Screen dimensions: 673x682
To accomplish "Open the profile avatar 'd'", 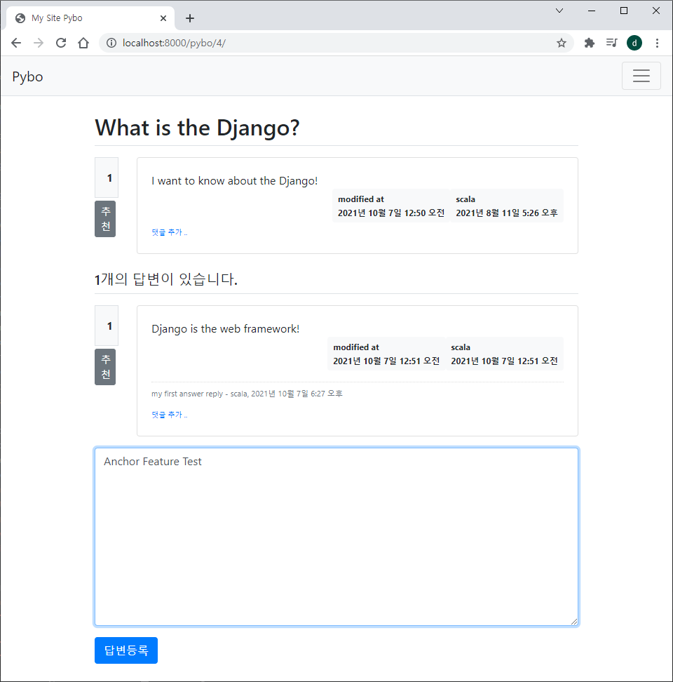I will [634, 43].
